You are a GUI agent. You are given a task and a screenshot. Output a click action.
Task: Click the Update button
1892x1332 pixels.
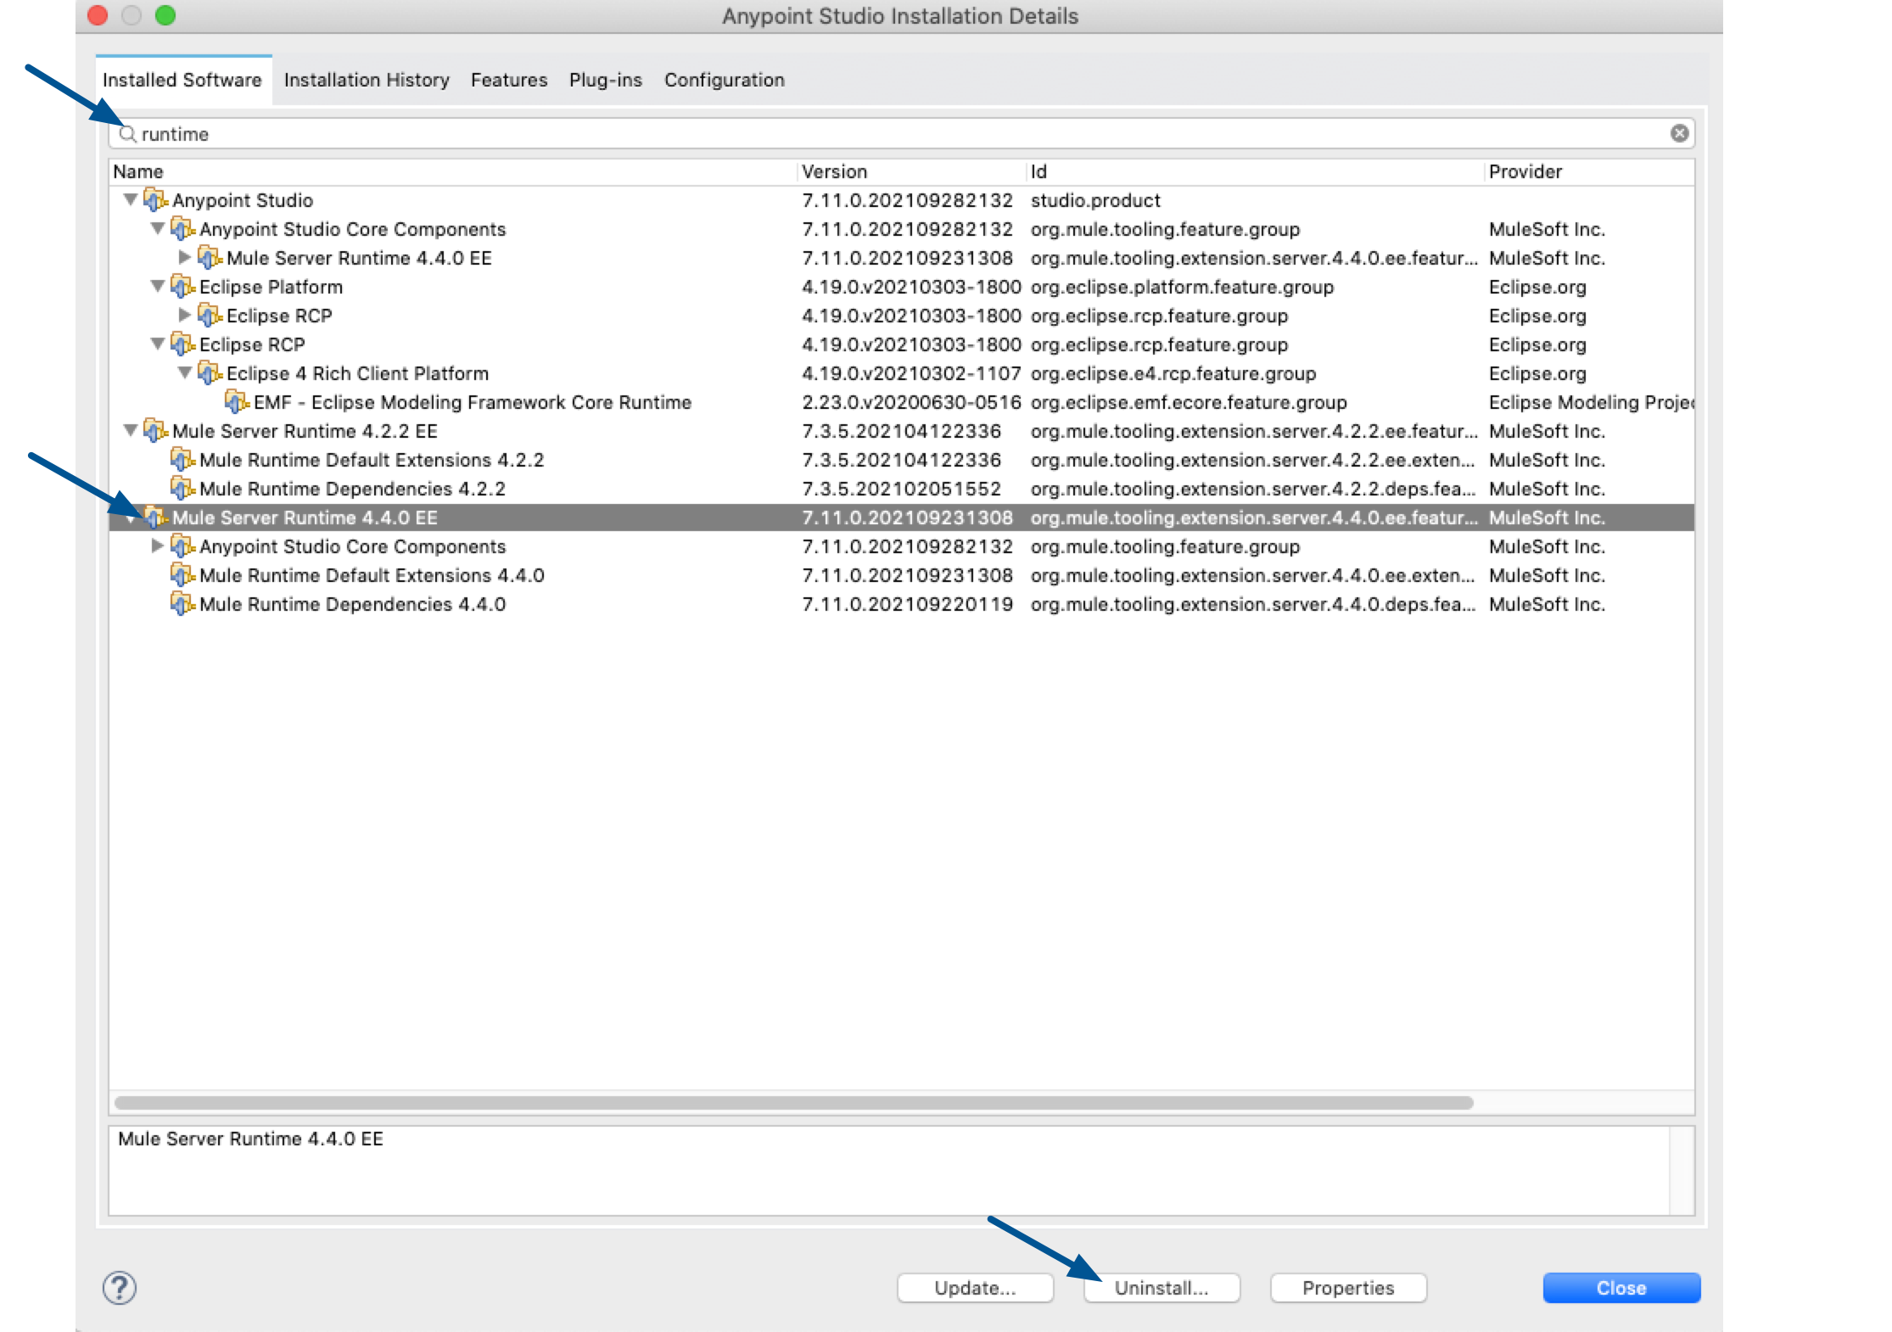coord(975,1288)
